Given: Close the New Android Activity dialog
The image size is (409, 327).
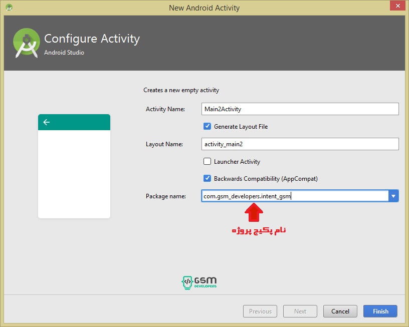Looking at the screenshot, I should click(x=397, y=6).
